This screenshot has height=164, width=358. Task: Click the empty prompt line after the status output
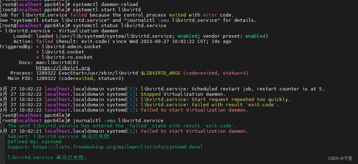pos(35,115)
